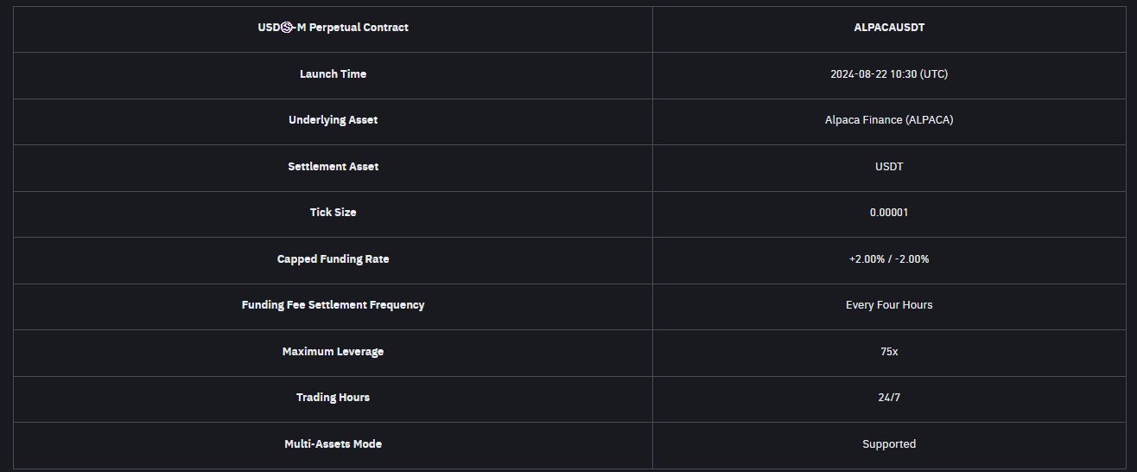Click the USDT settlement value
Image resolution: width=1137 pixels, height=472 pixels.
(889, 167)
